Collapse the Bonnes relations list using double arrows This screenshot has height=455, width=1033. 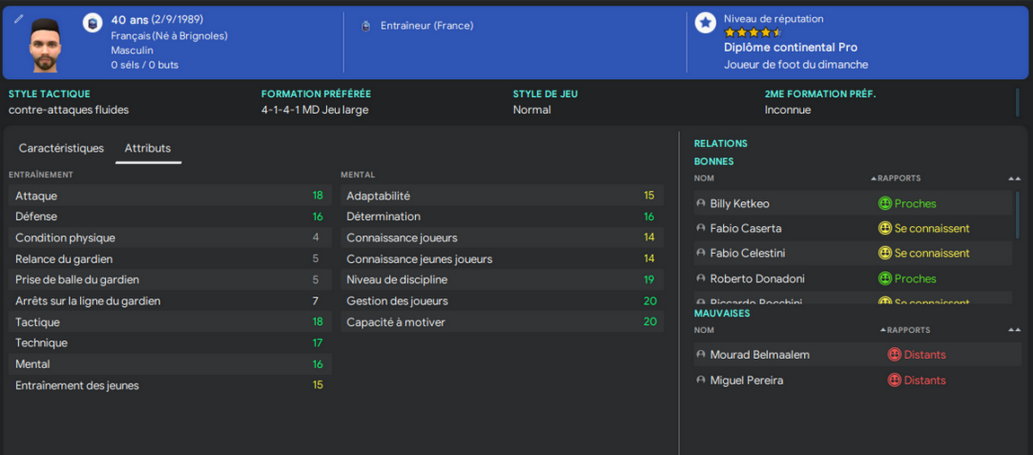pos(1014,179)
